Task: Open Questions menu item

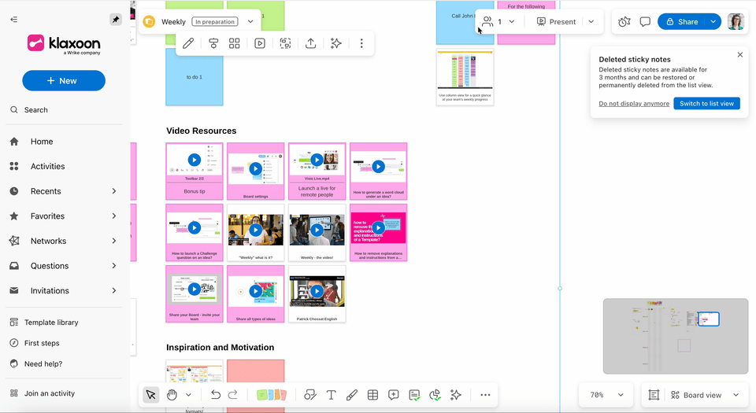Action: [49, 266]
